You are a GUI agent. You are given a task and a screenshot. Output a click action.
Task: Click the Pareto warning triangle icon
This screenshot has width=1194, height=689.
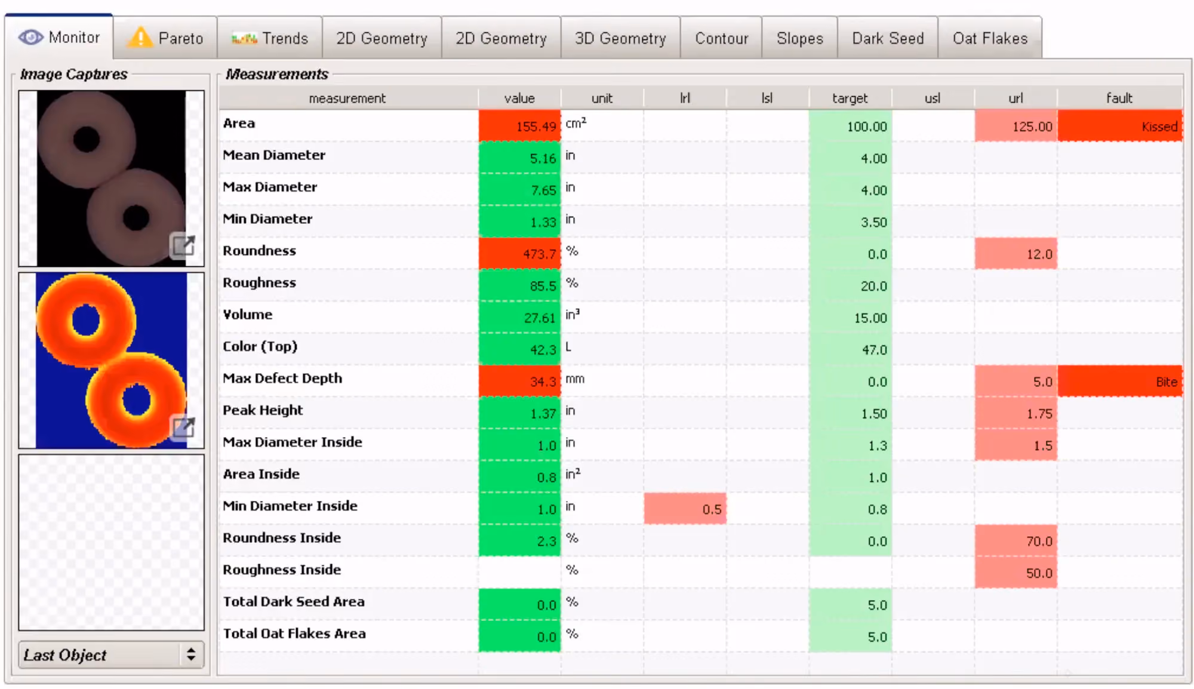click(140, 38)
